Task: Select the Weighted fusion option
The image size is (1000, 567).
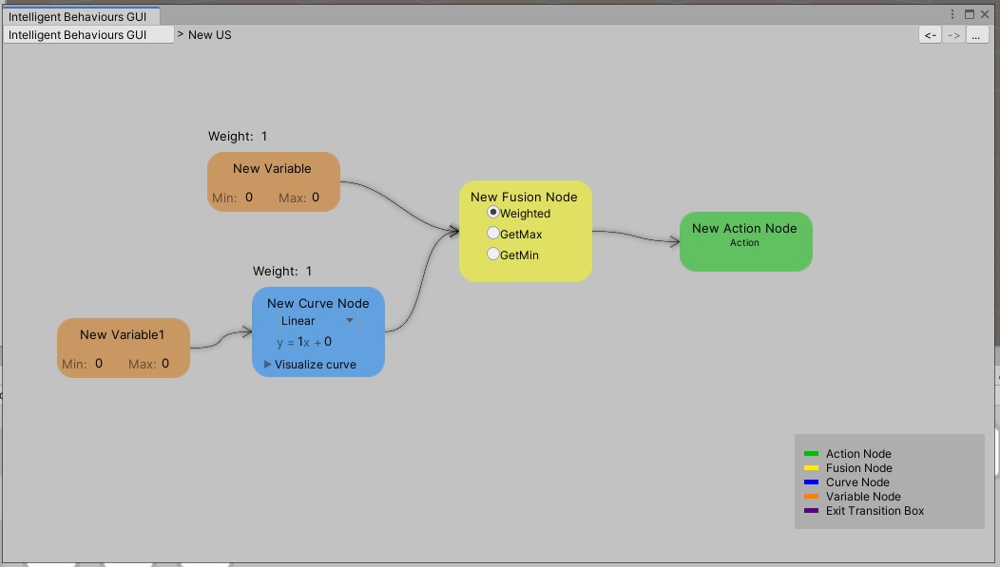Action: [x=493, y=213]
